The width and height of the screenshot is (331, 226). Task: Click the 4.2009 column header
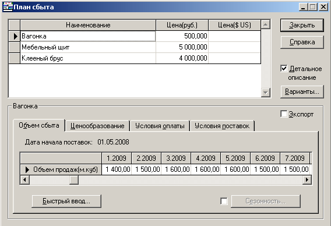[x=206, y=158]
